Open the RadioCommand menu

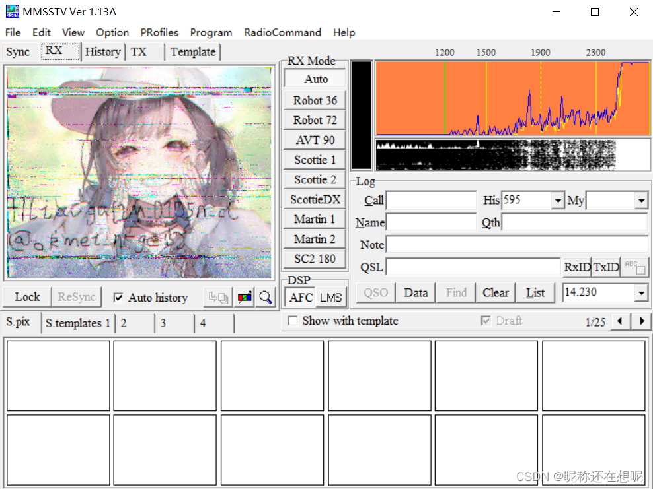(x=282, y=32)
